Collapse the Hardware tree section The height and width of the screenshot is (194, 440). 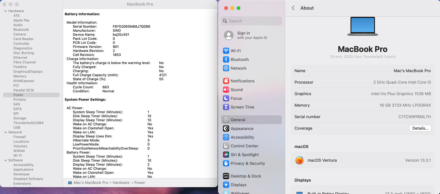pyautogui.click(x=5, y=11)
